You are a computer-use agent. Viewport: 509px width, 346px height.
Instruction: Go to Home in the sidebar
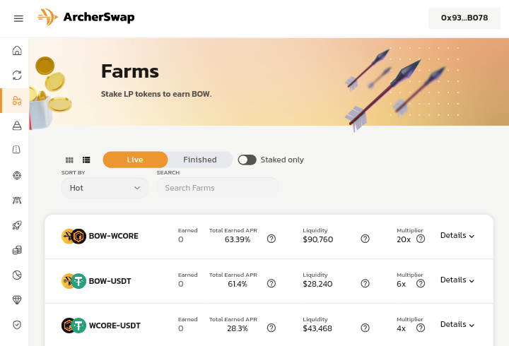coord(17,51)
